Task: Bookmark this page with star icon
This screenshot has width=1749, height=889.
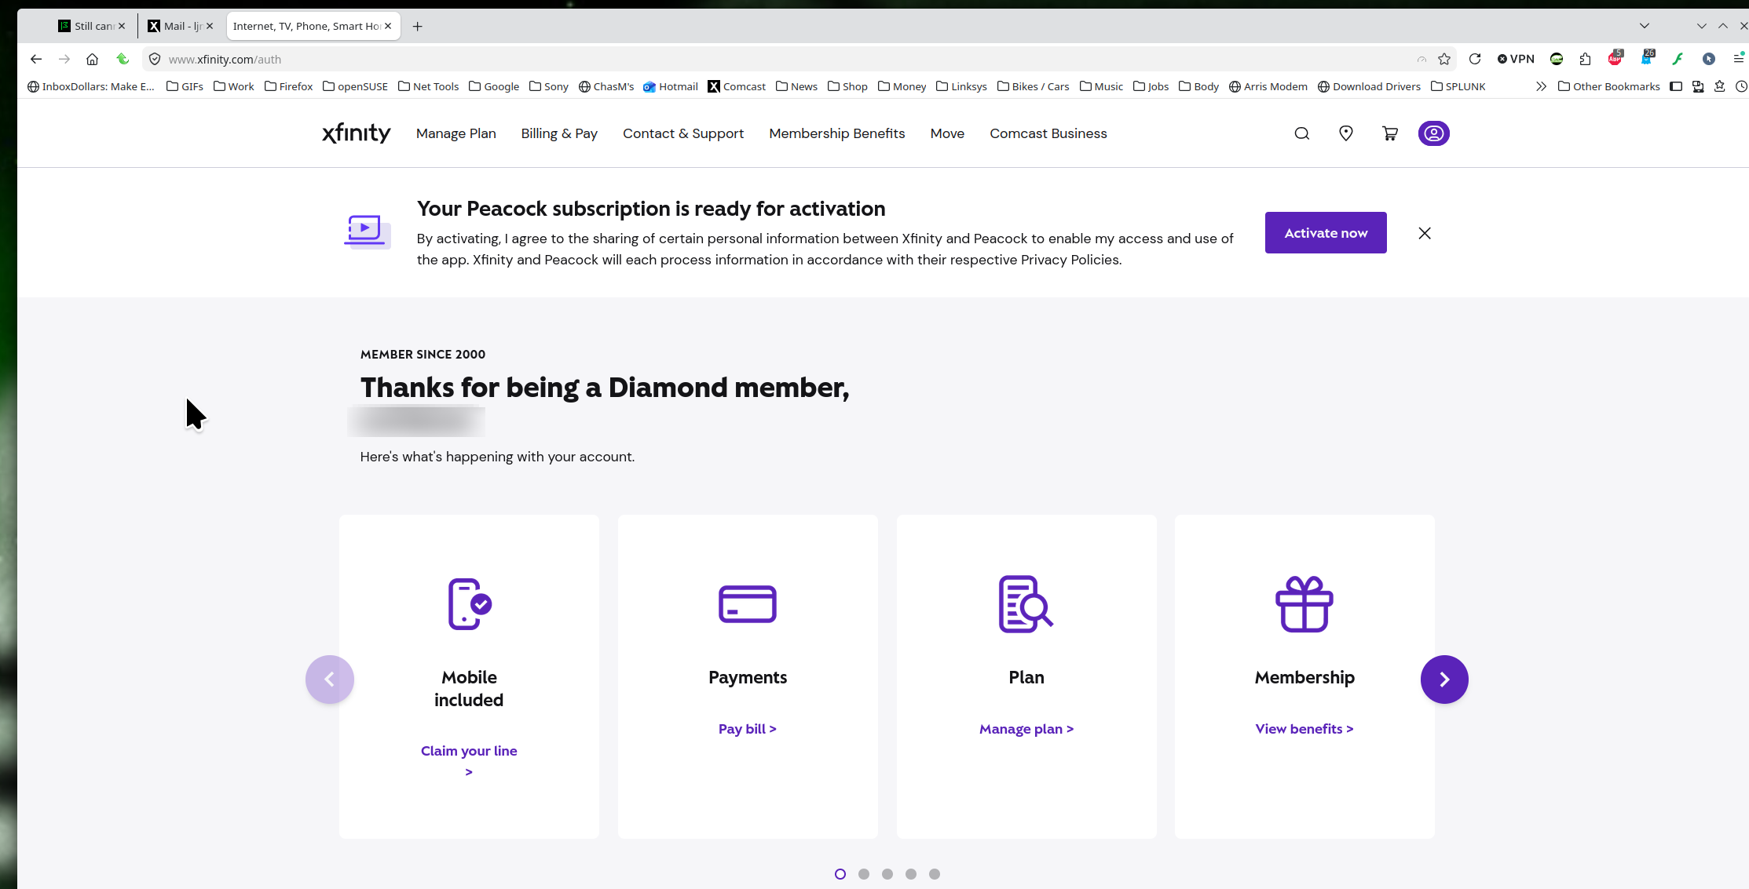Action: point(1443,59)
